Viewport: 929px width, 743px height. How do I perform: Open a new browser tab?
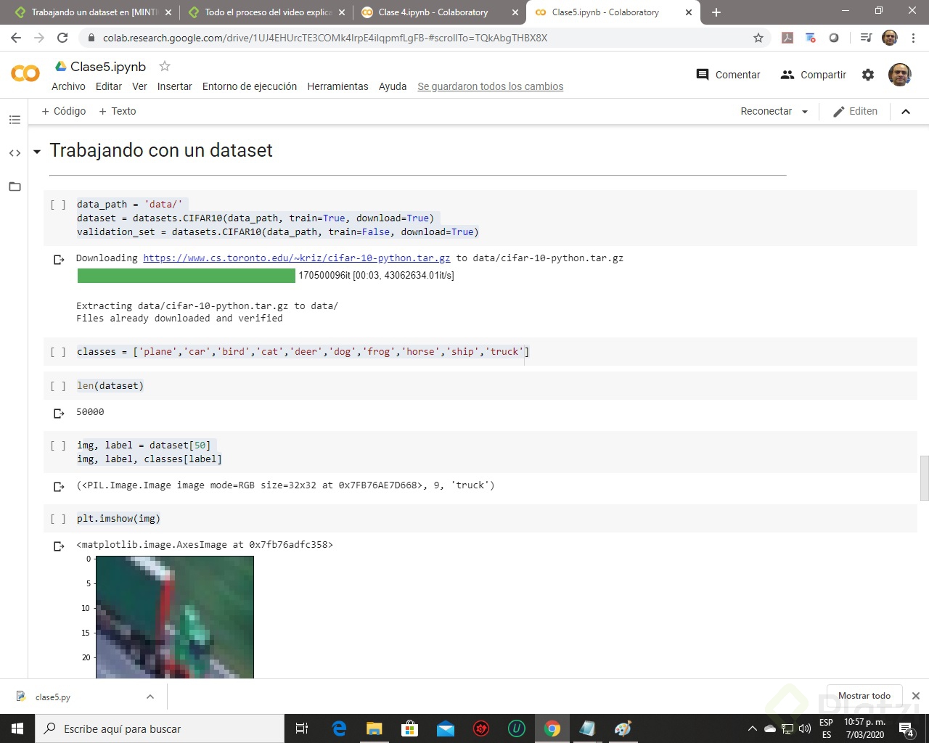point(716,12)
